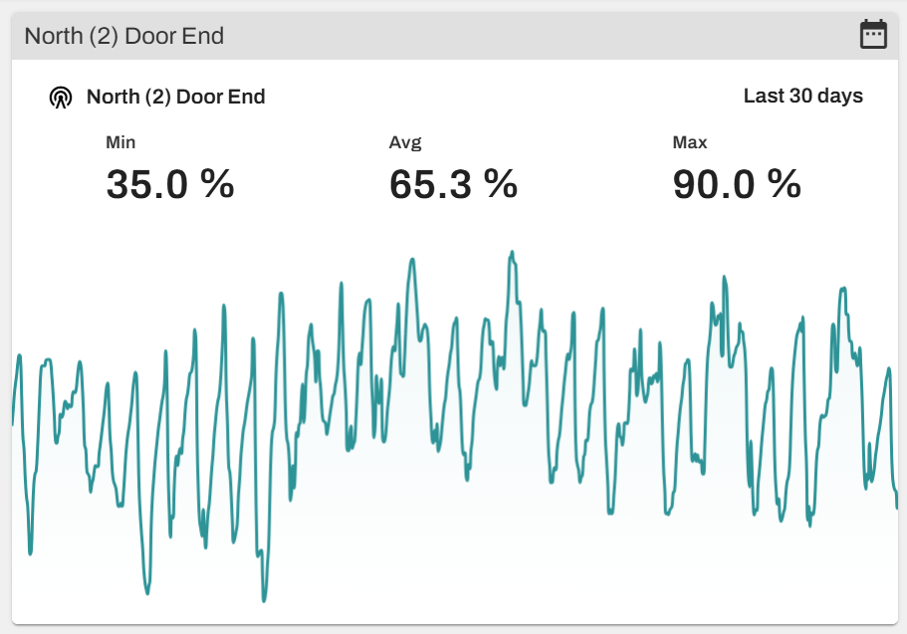Viewport: 907px width, 634px height.
Task: Click the chart line's right end point
Action: [897, 508]
